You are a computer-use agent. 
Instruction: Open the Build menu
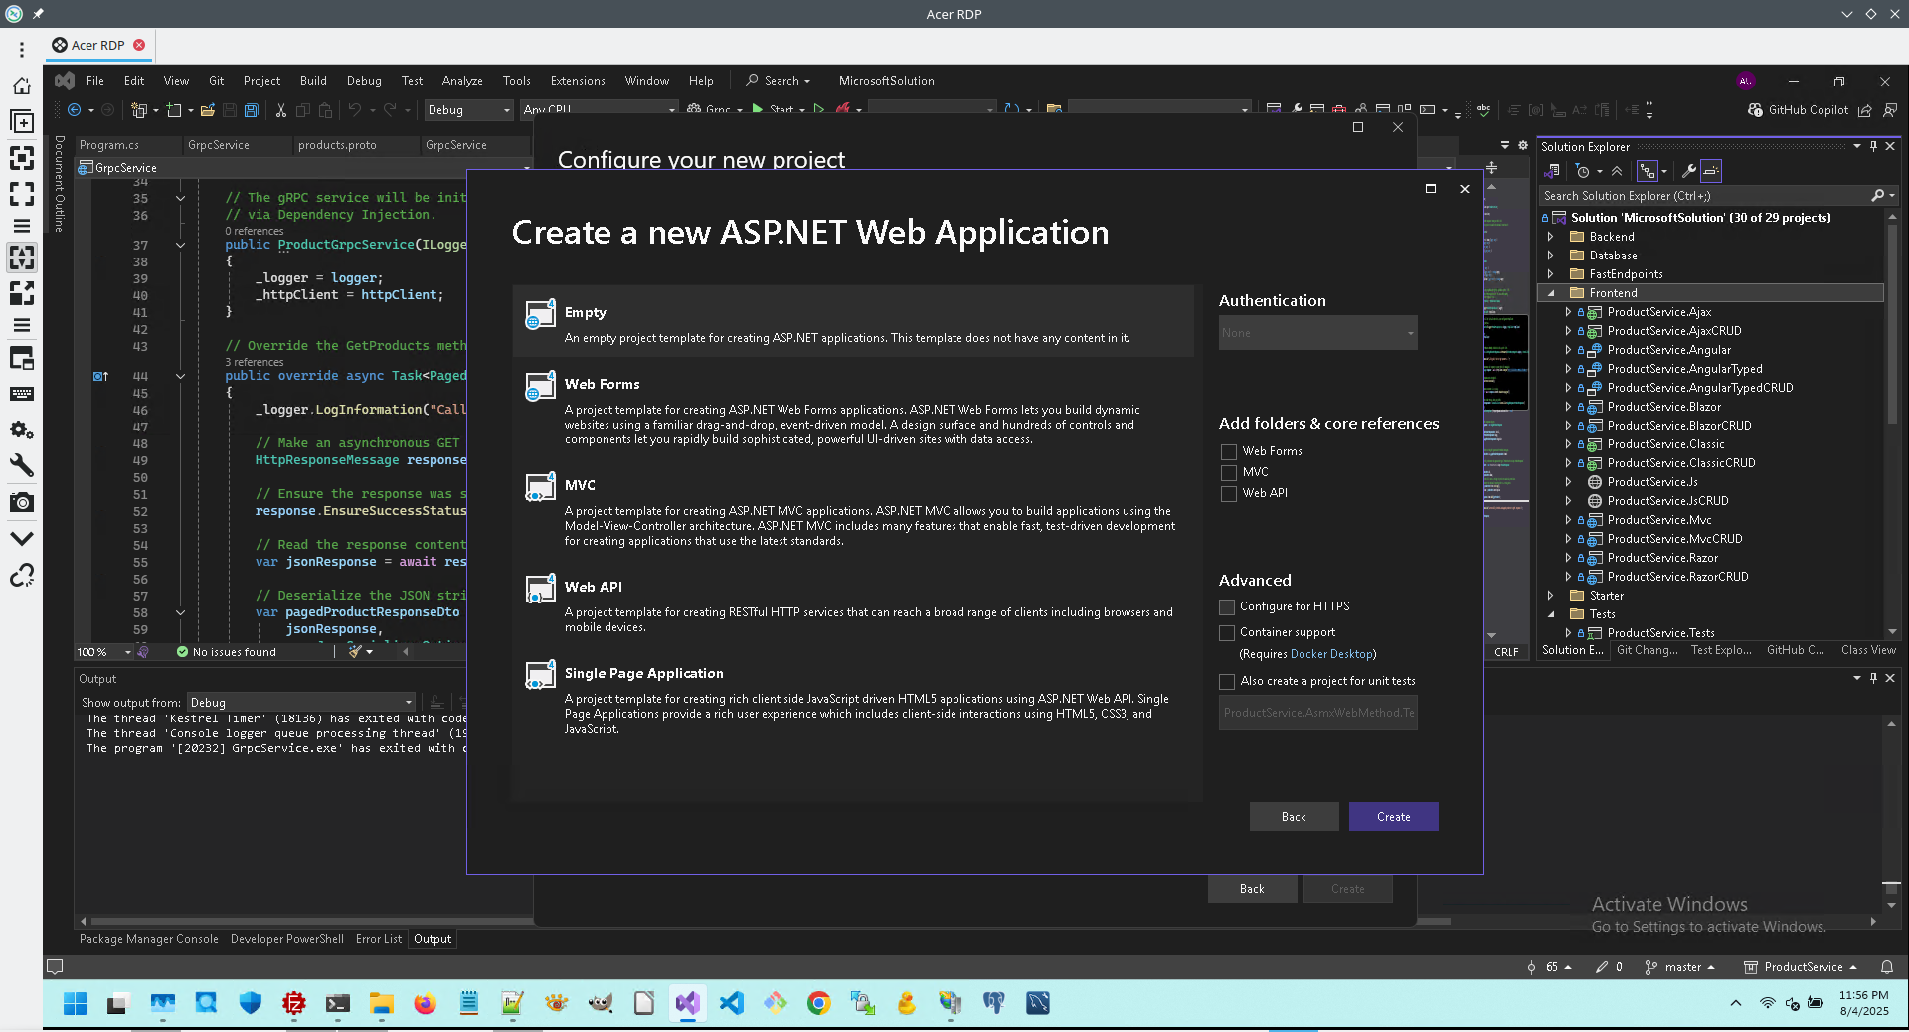tap(313, 81)
